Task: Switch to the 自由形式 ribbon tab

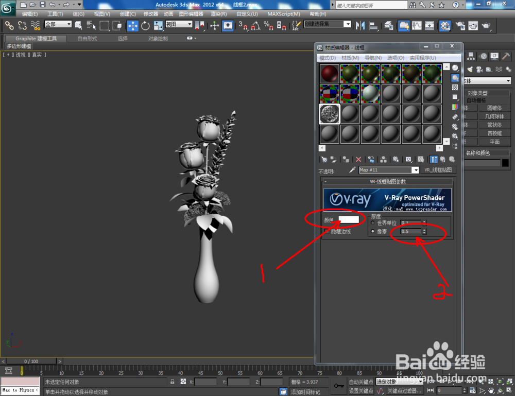Action: 88,39
